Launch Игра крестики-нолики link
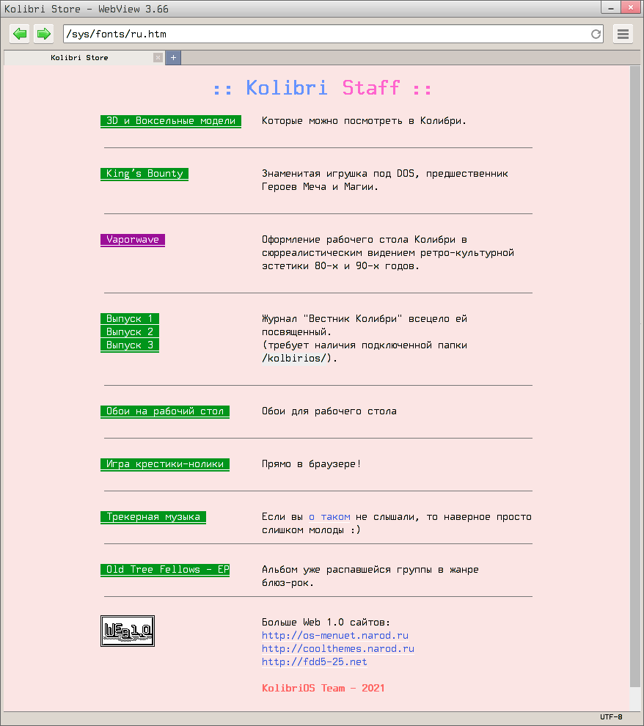Viewport: 644px width, 726px height. tap(165, 464)
